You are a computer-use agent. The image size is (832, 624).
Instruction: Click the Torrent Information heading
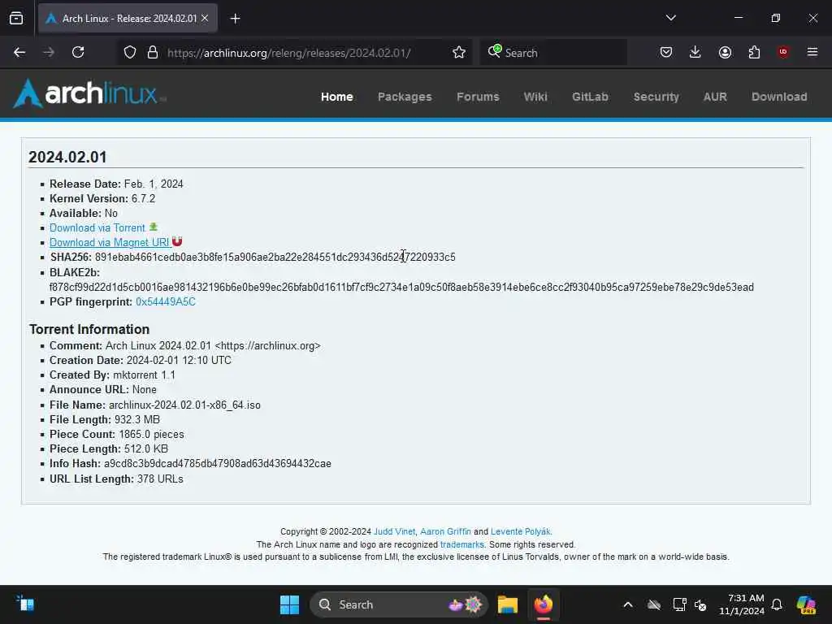coord(89,329)
